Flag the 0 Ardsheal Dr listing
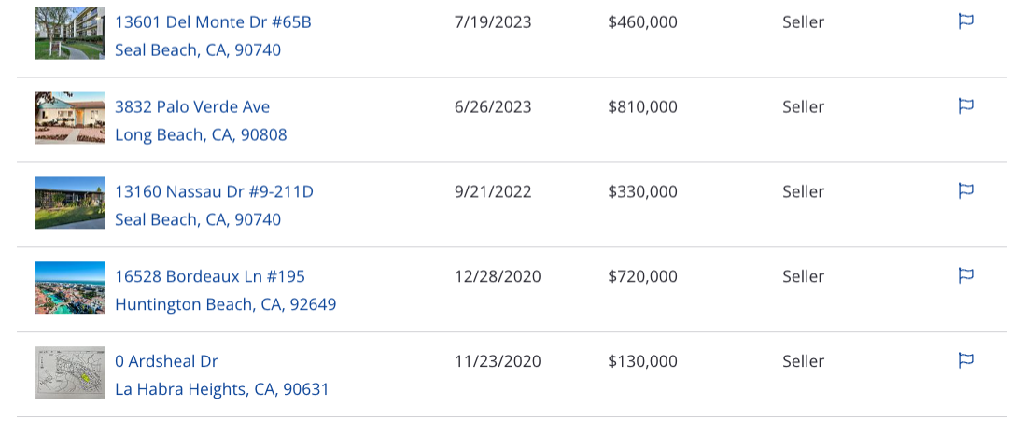 point(965,361)
